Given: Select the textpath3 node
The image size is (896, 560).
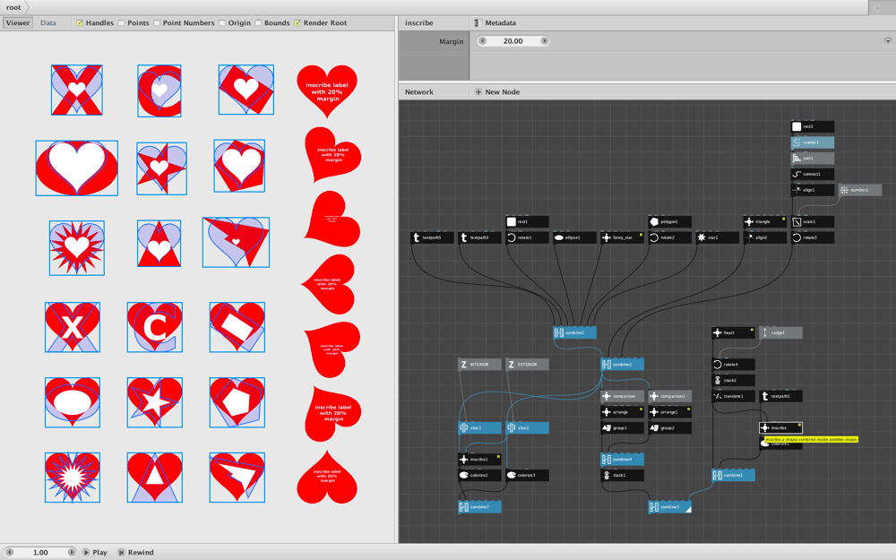Looking at the screenshot, I should click(479, 237).
